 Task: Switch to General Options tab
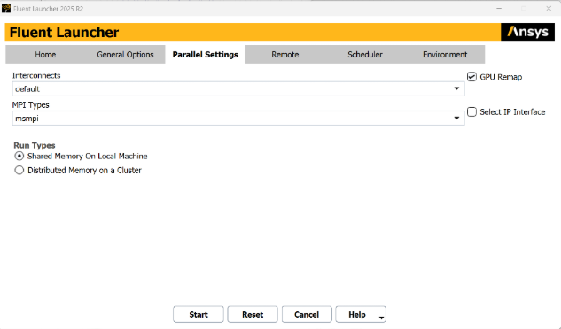click(125, 55)
